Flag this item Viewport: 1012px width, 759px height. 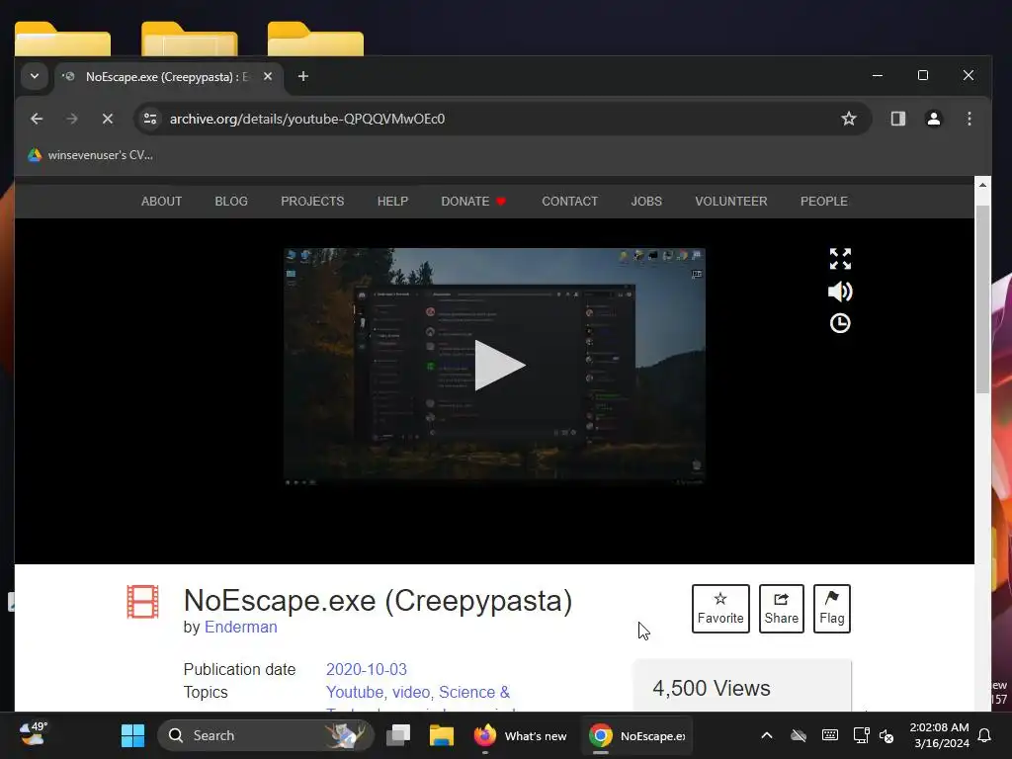[831, 609]
